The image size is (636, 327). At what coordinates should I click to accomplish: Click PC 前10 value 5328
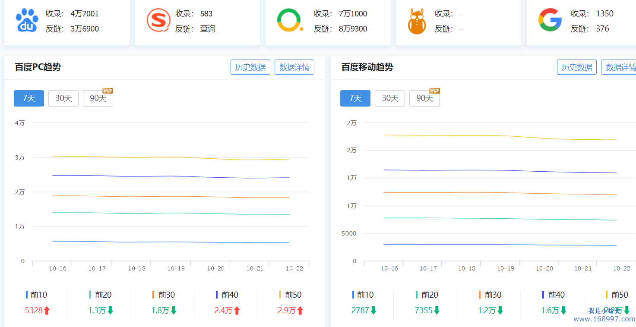34,310
